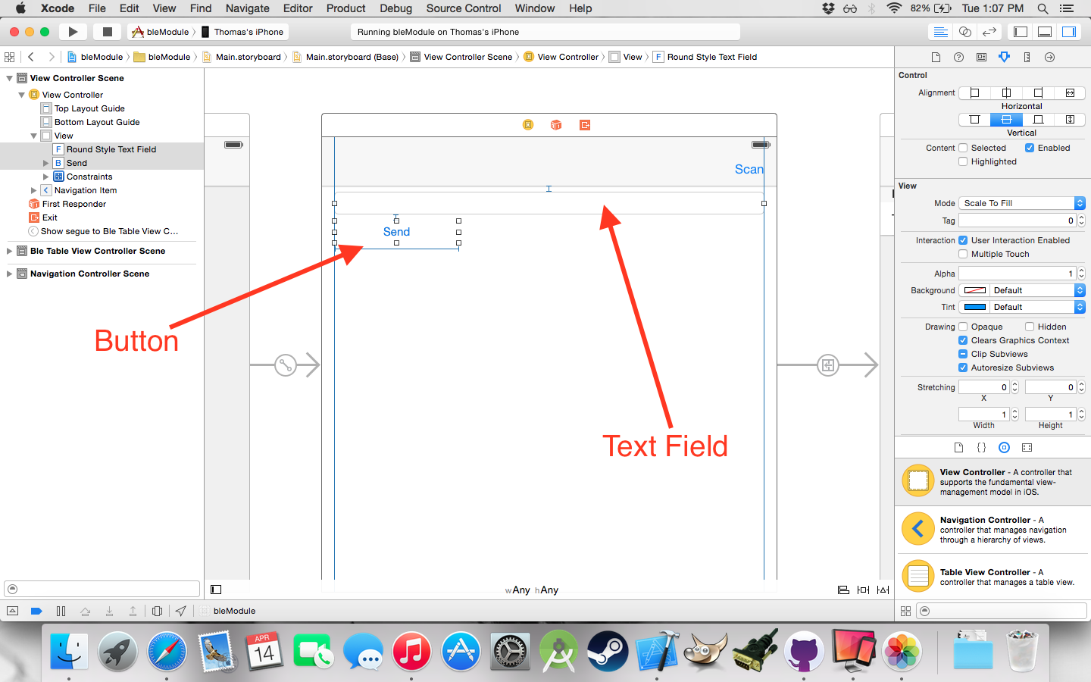Click the Background color swatch
Image resolution: width=1091 pixels, height=682 pixels.
974,290
